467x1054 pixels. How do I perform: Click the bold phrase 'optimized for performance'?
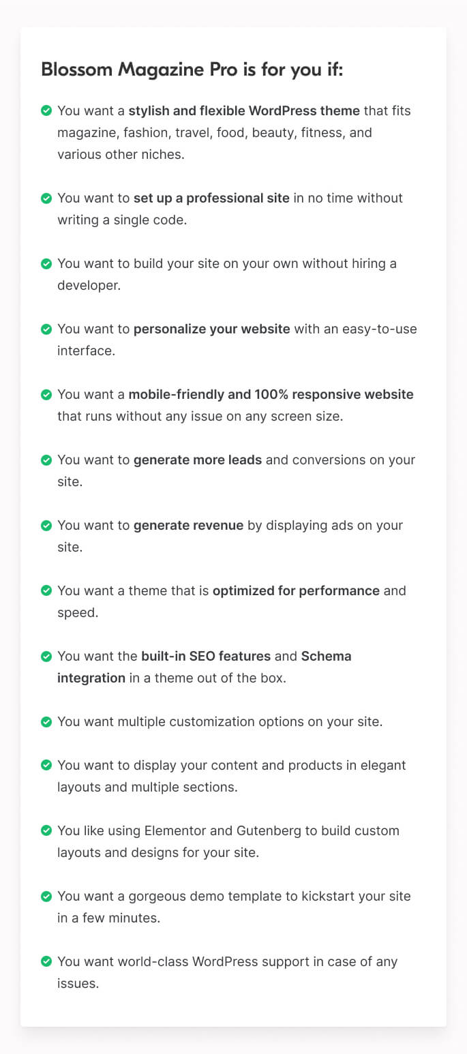296,590
